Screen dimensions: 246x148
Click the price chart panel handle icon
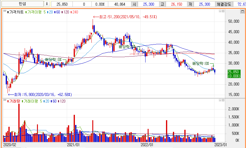[5, 11]
